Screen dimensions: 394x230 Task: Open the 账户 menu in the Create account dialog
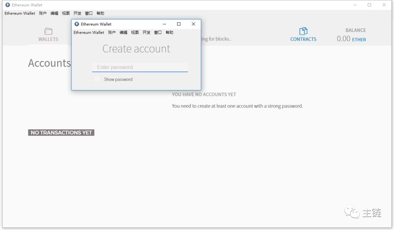pyautogui.click(x=112, y=32)
